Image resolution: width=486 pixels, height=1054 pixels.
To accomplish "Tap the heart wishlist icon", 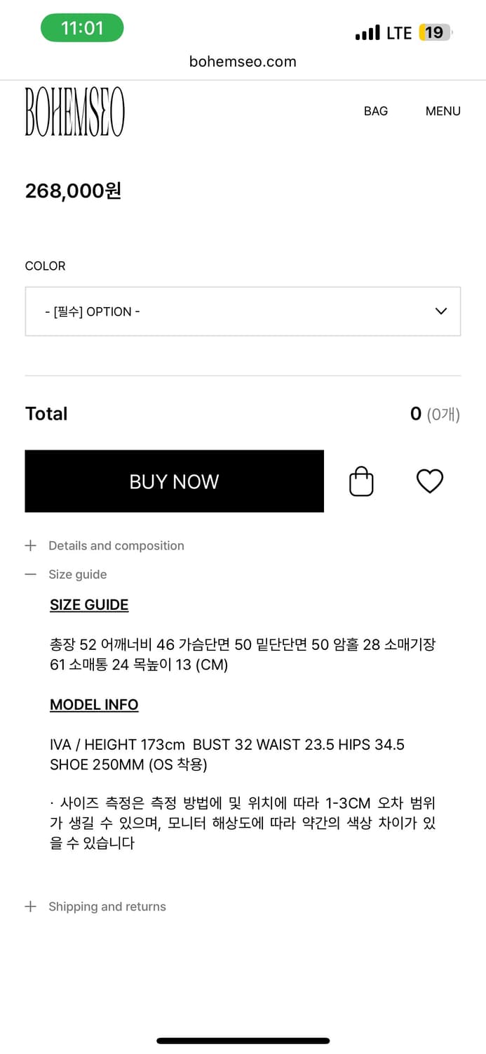I will point(430,481).
